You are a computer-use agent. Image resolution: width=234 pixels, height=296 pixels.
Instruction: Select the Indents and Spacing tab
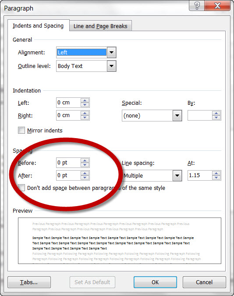(x=39, y=25)
